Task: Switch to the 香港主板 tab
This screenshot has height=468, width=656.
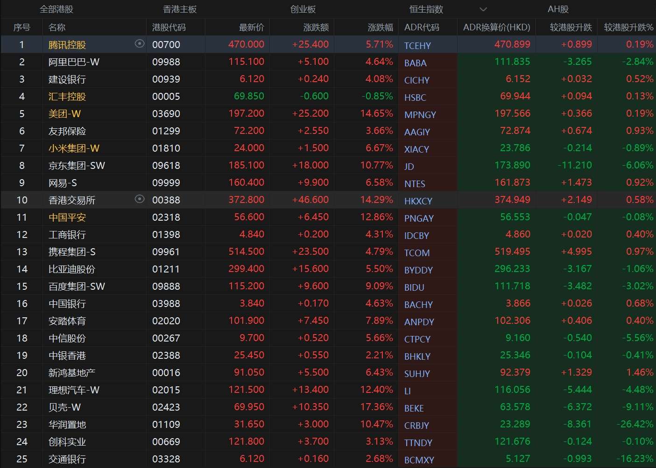Action: point(180,9)
